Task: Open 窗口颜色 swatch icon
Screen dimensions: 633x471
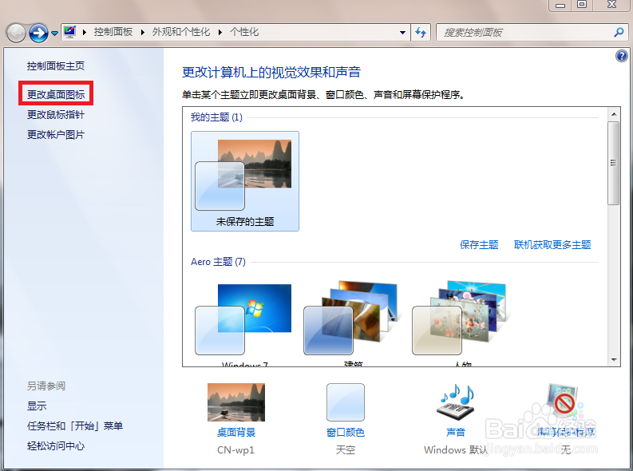Action: pyautogui.click(x=346, y=402)
